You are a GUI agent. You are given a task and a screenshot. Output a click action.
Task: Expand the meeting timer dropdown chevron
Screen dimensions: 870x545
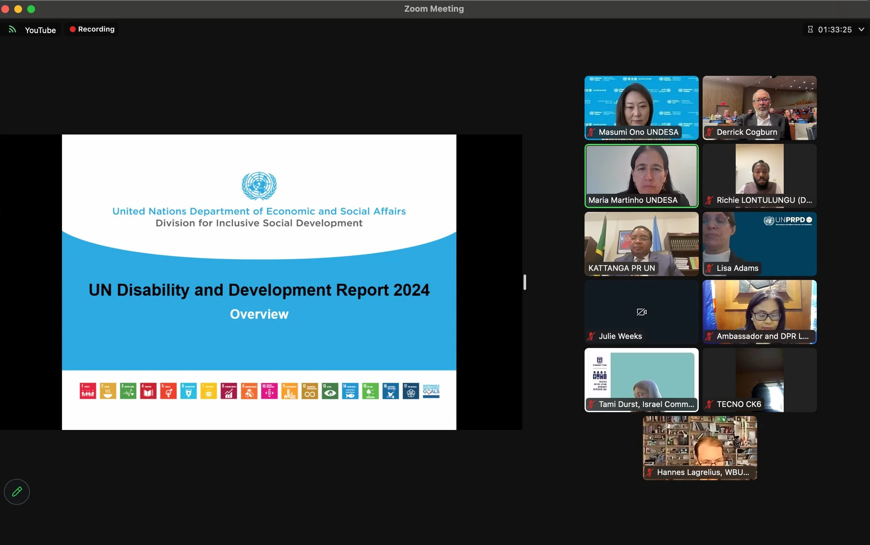[861, 30]
